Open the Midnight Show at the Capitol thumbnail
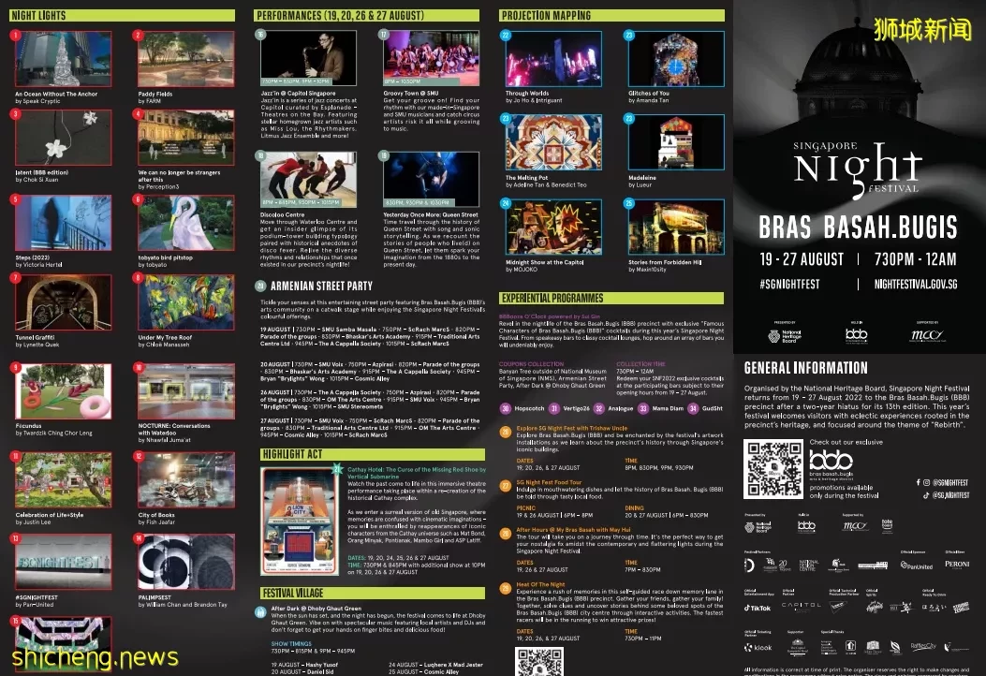The width and height of the screenshot is (986, 676). tap(553, 227)
